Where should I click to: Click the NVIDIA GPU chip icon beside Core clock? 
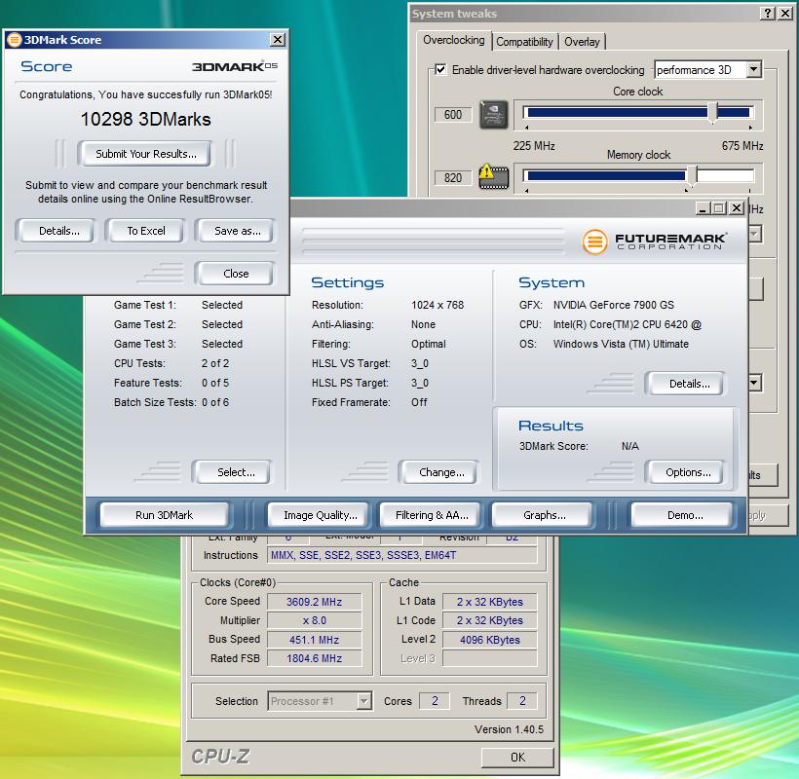pos(494,115)
